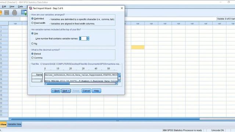Click the Save icon in SPSS toolbar
The width and height of the screenshot is (235, 132).
point(7,12)
